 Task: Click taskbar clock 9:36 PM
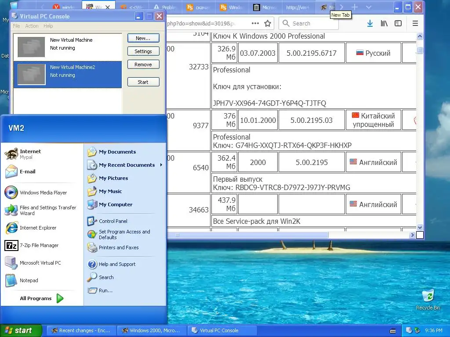coord(433,330)
